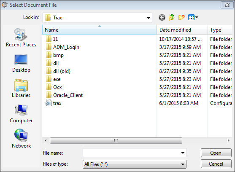
Task: Click the horizontal scrollbar thumb
Action: [x=116, y=140]
